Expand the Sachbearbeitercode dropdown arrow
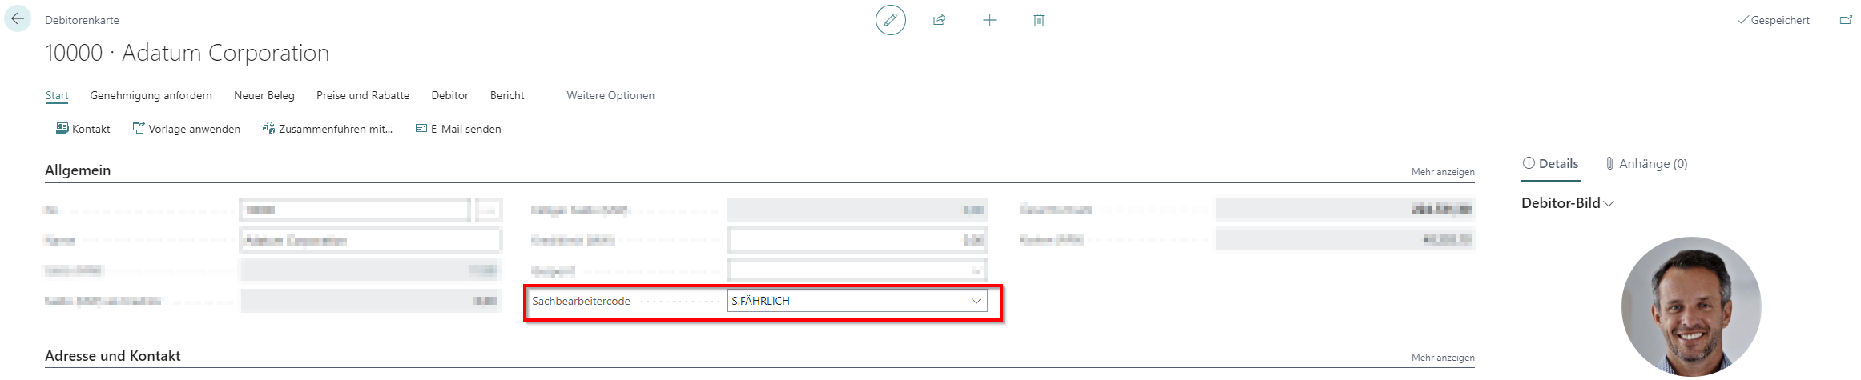The height and width of the screenshot is (380, 1861). pos(976,301)
